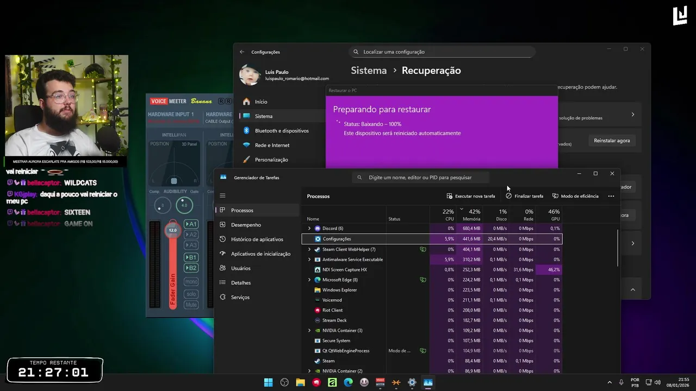Open Microsoft Edge from the taskbar
The height and width of the screenshot is (391, 696).
[349, 382]
